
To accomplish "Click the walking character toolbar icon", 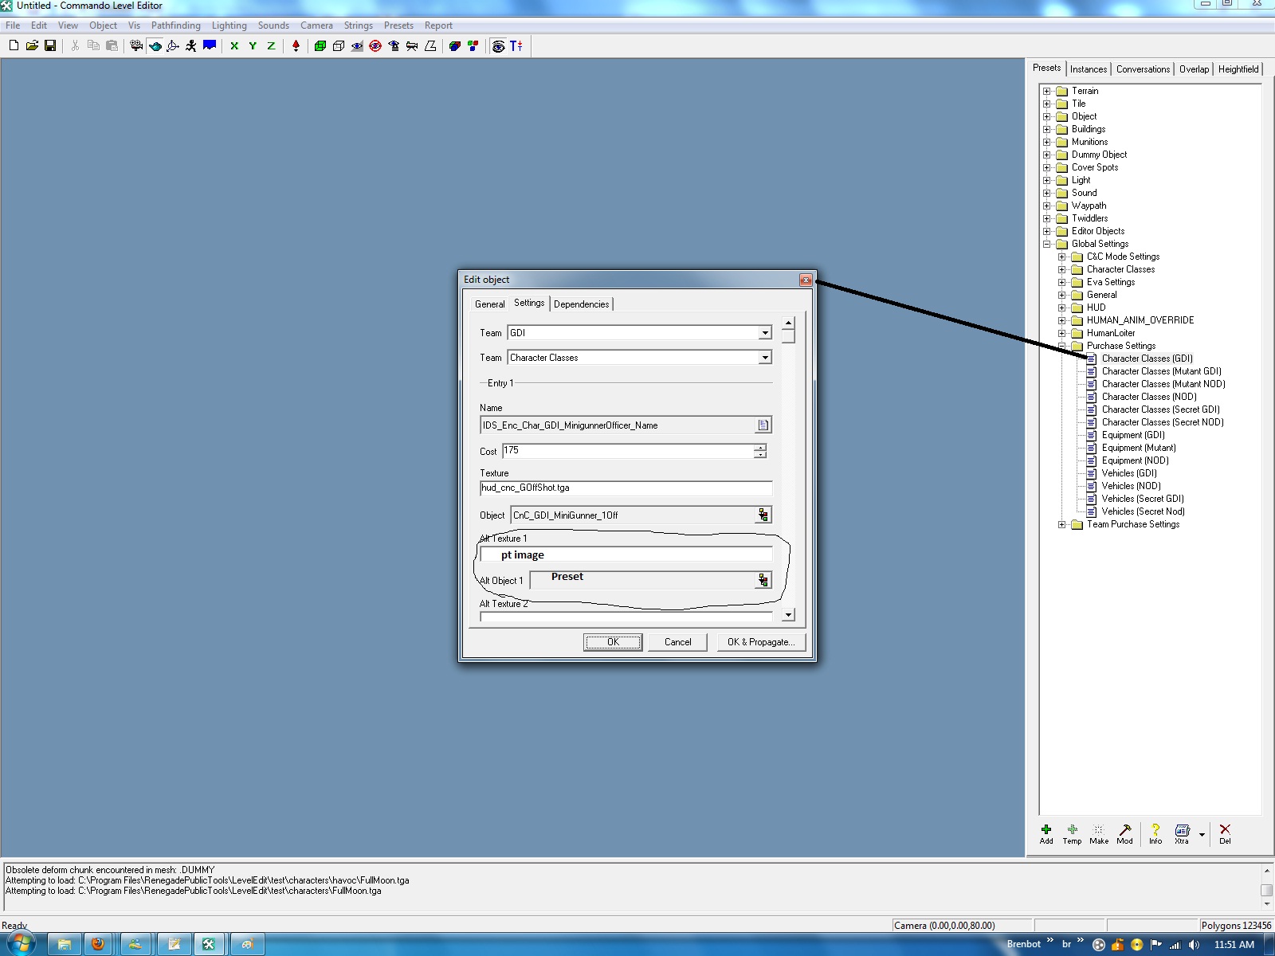I will [x=191, y=46].
